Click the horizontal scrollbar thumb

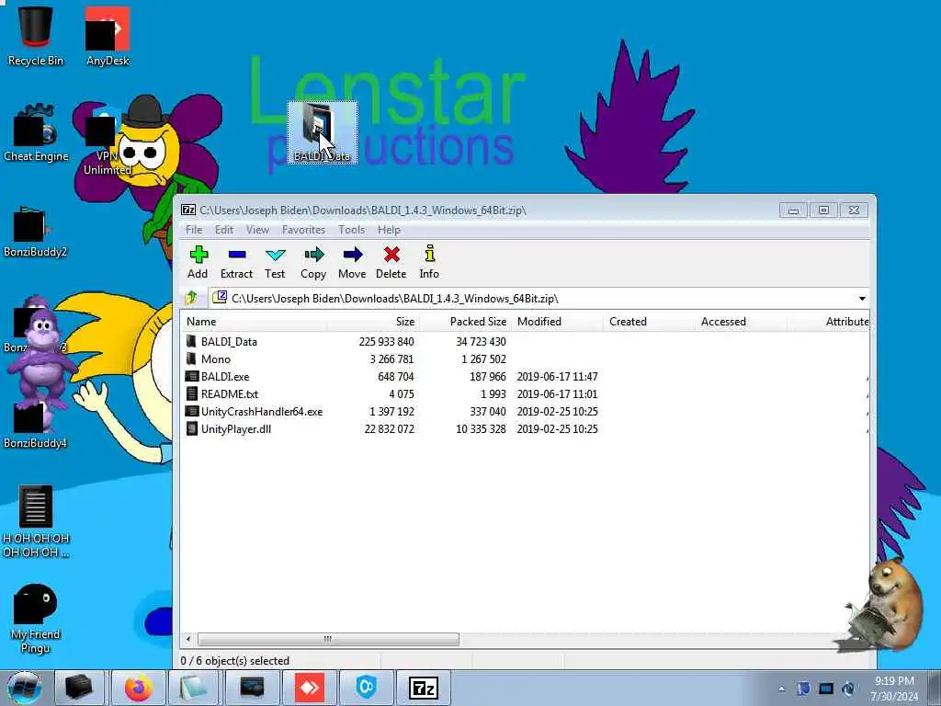point(328,640)
